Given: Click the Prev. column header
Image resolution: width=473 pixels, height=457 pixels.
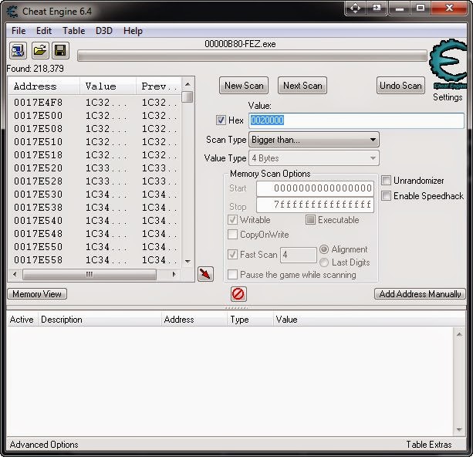Looking at the screenshot, I should point(159,86).
